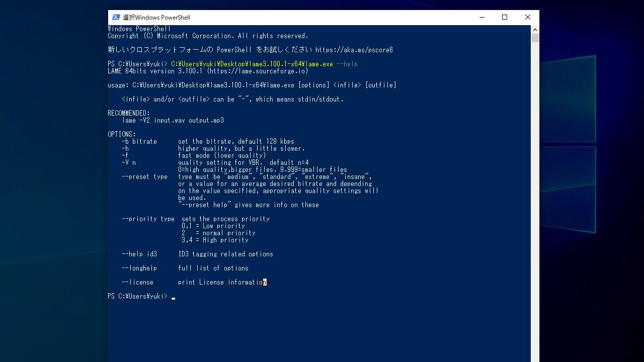Screen dimensions: 644x362
Task: Click the https://lame.sourceforge.io URL text
Action: coord(258,71)
